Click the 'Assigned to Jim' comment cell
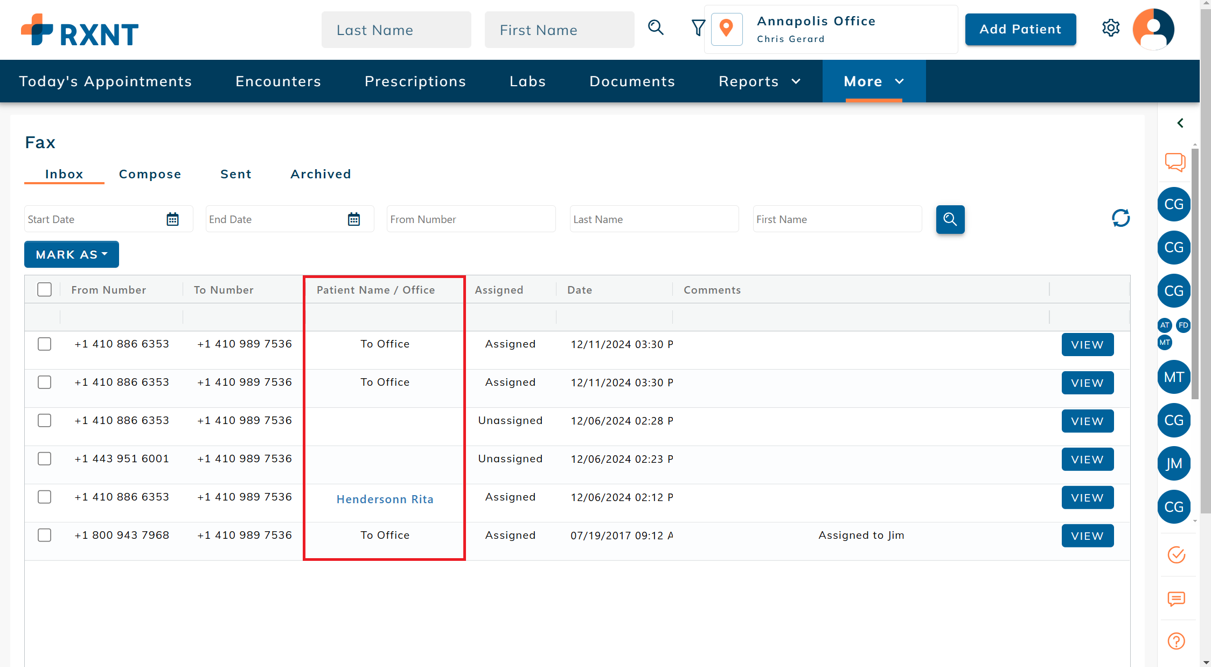The height and width of the screenshot is (667, 1211). (x=861, y=535)
